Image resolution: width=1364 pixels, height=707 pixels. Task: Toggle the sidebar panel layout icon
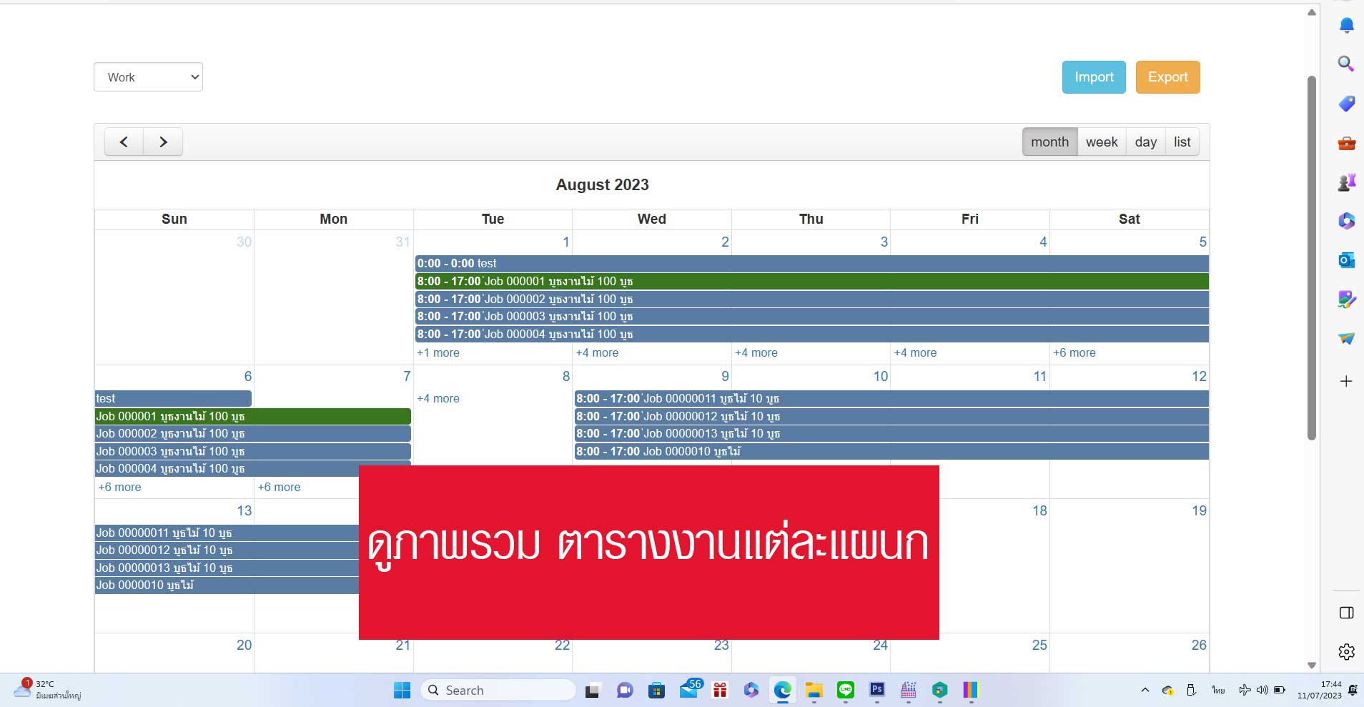click(1346, 613)
